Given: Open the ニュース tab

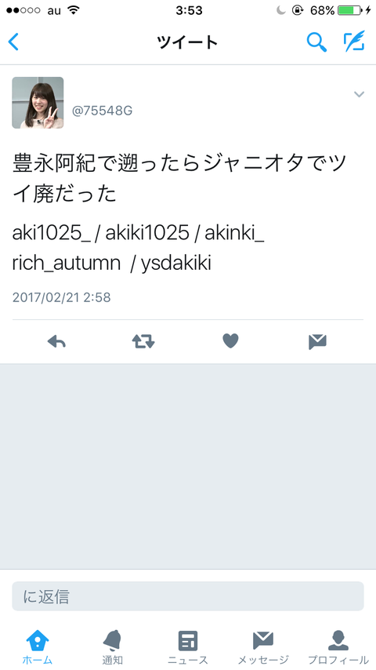Looking at the screenshot, I should tap(188, 646).
